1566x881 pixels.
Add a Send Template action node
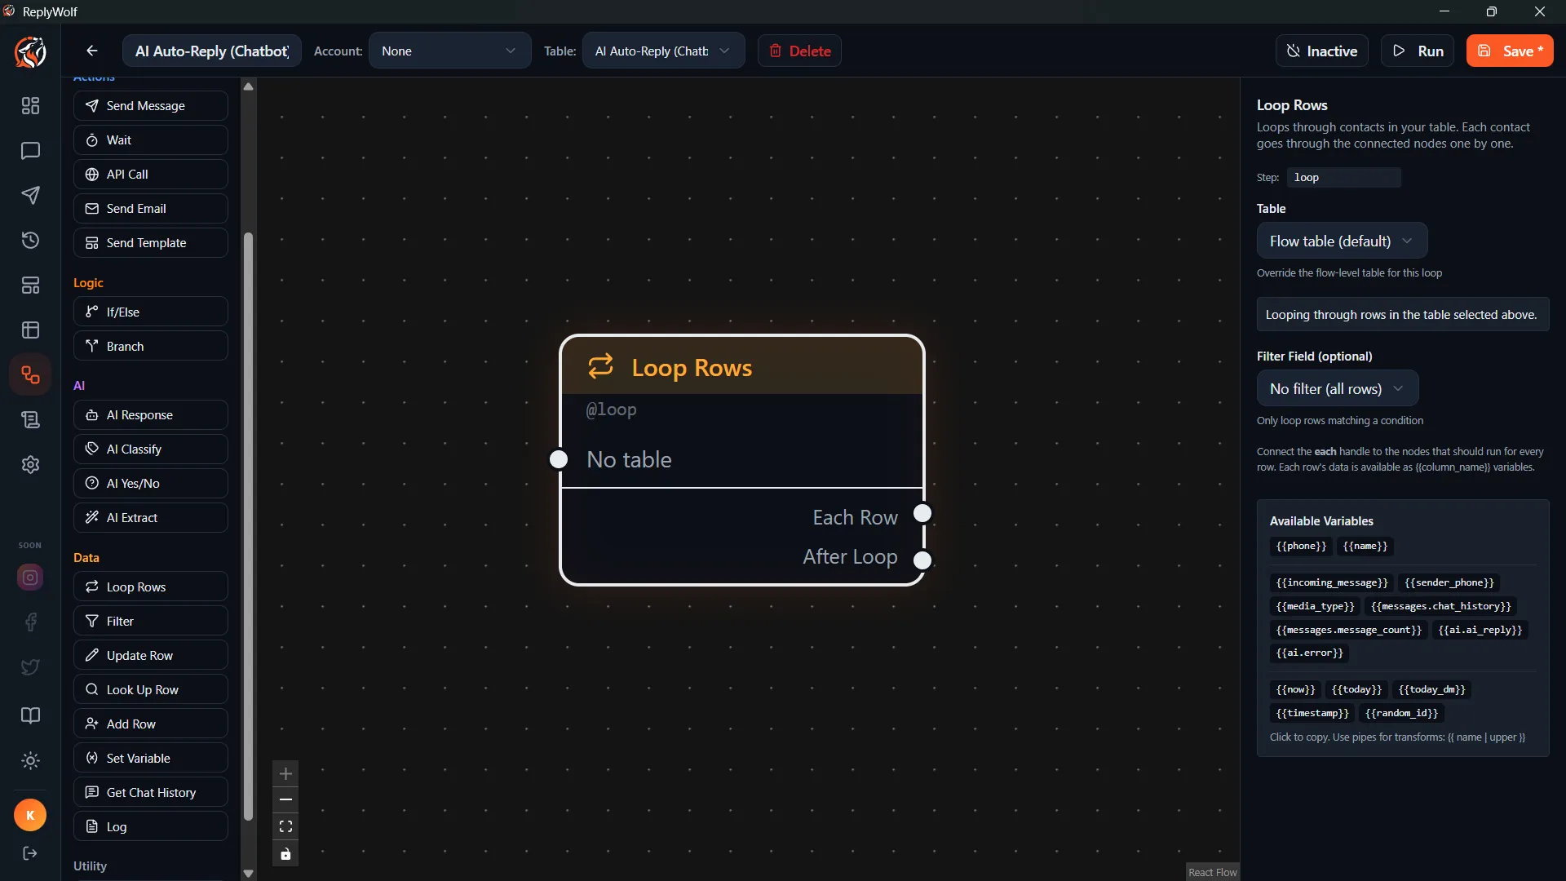point(151,243)
